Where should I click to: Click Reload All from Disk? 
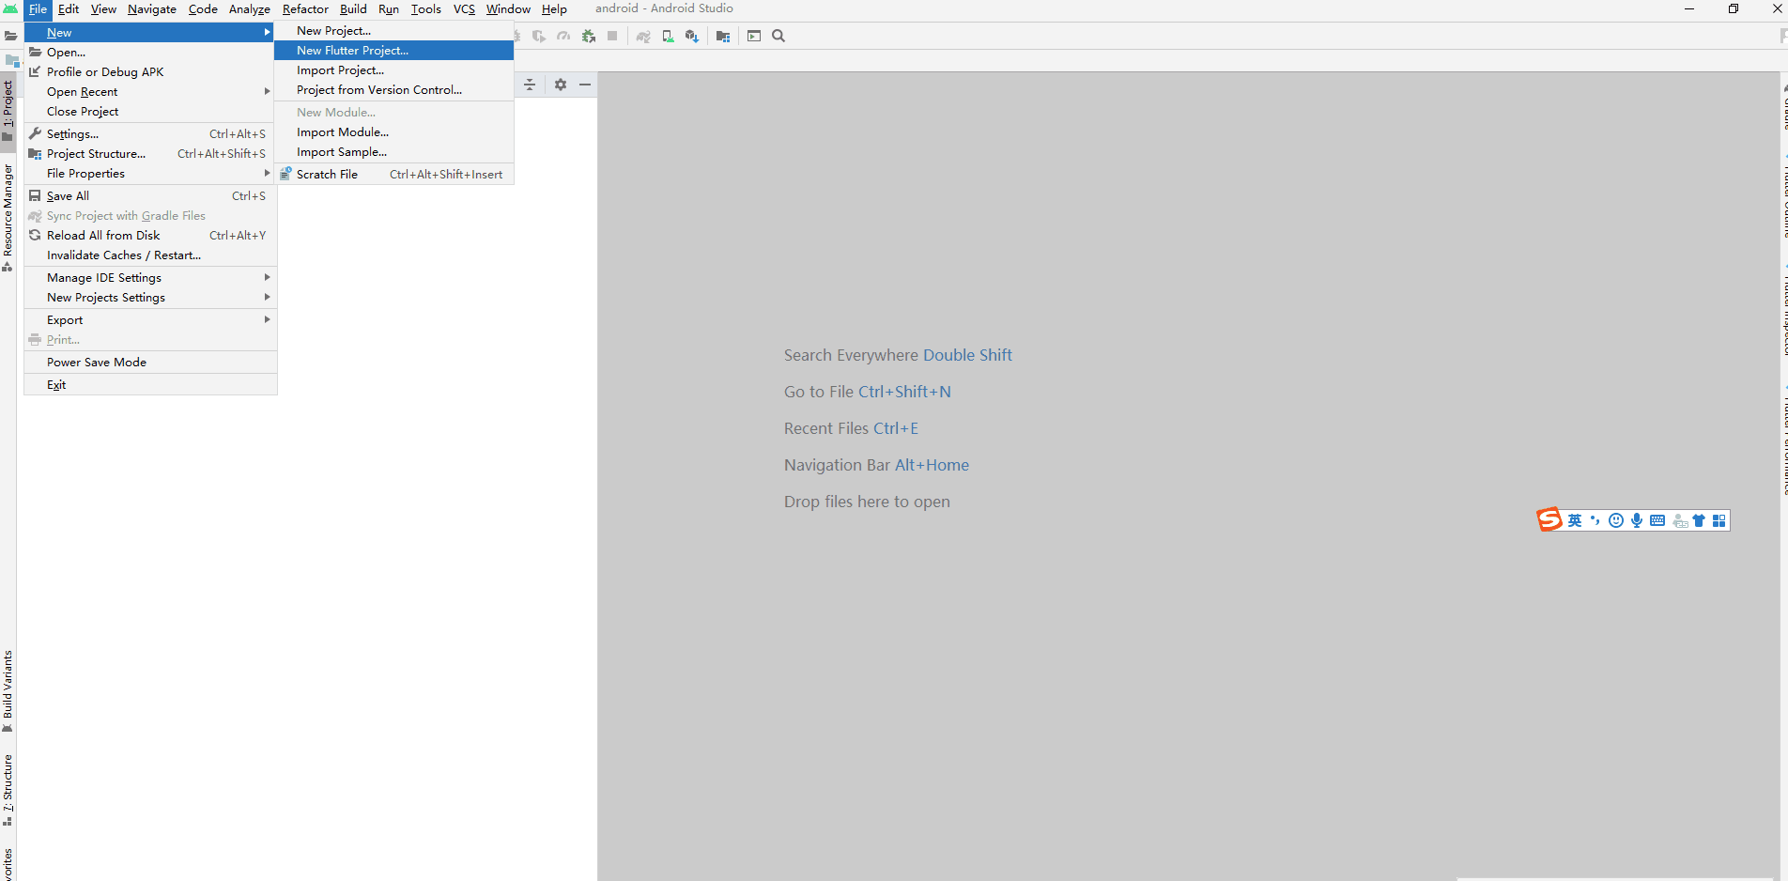coord(150,236)
